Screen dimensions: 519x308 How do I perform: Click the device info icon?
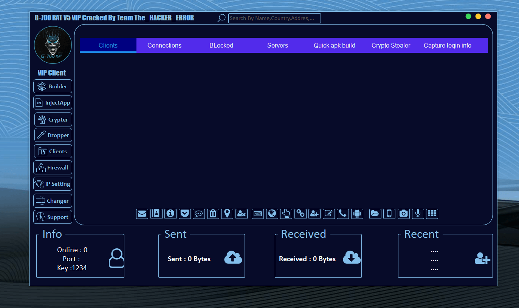point(170,214)
